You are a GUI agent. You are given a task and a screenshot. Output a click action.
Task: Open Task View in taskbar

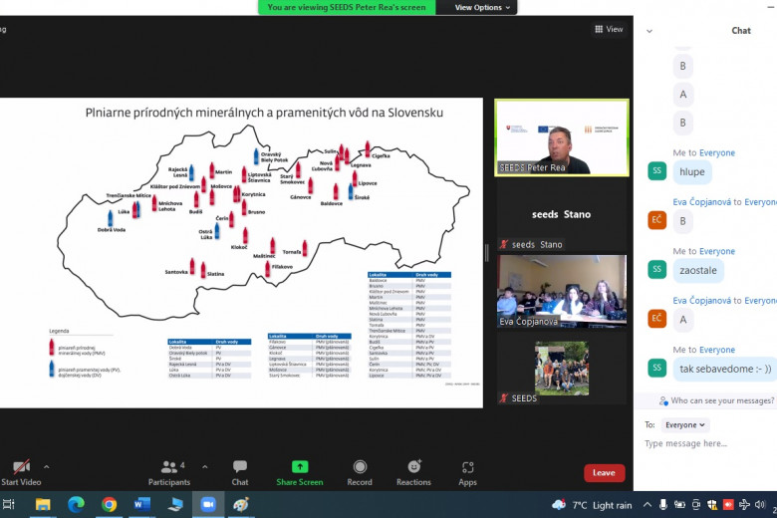tap(9, 505)
